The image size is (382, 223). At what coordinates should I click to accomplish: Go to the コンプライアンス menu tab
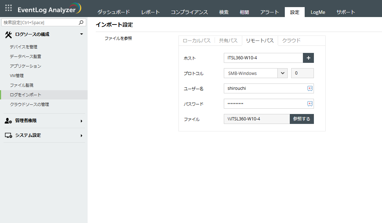coord(189,12)
